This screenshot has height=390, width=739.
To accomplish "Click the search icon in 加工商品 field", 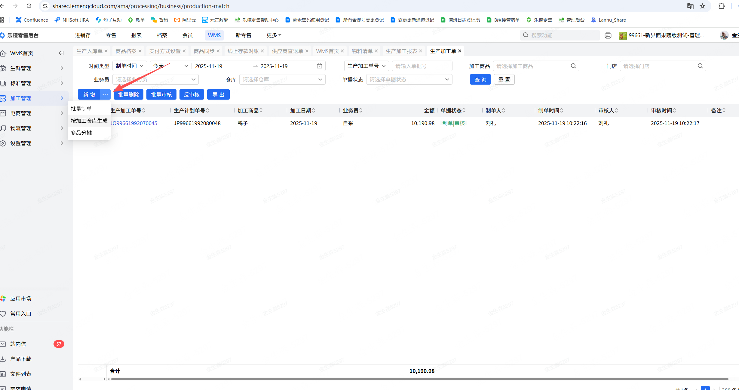I will tap(573, 66).
